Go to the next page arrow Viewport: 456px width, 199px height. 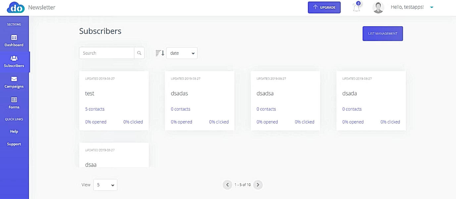point(258,185)
